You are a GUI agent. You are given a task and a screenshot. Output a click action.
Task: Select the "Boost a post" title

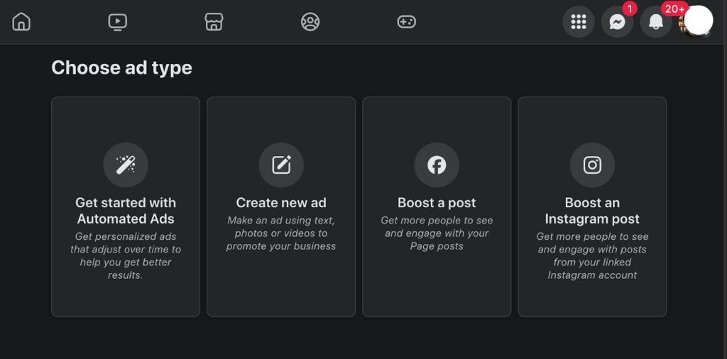437,203
